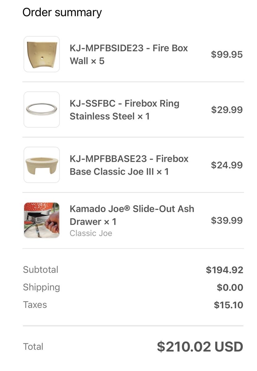Click the Classic Joe variant label

tap(91, 233)
